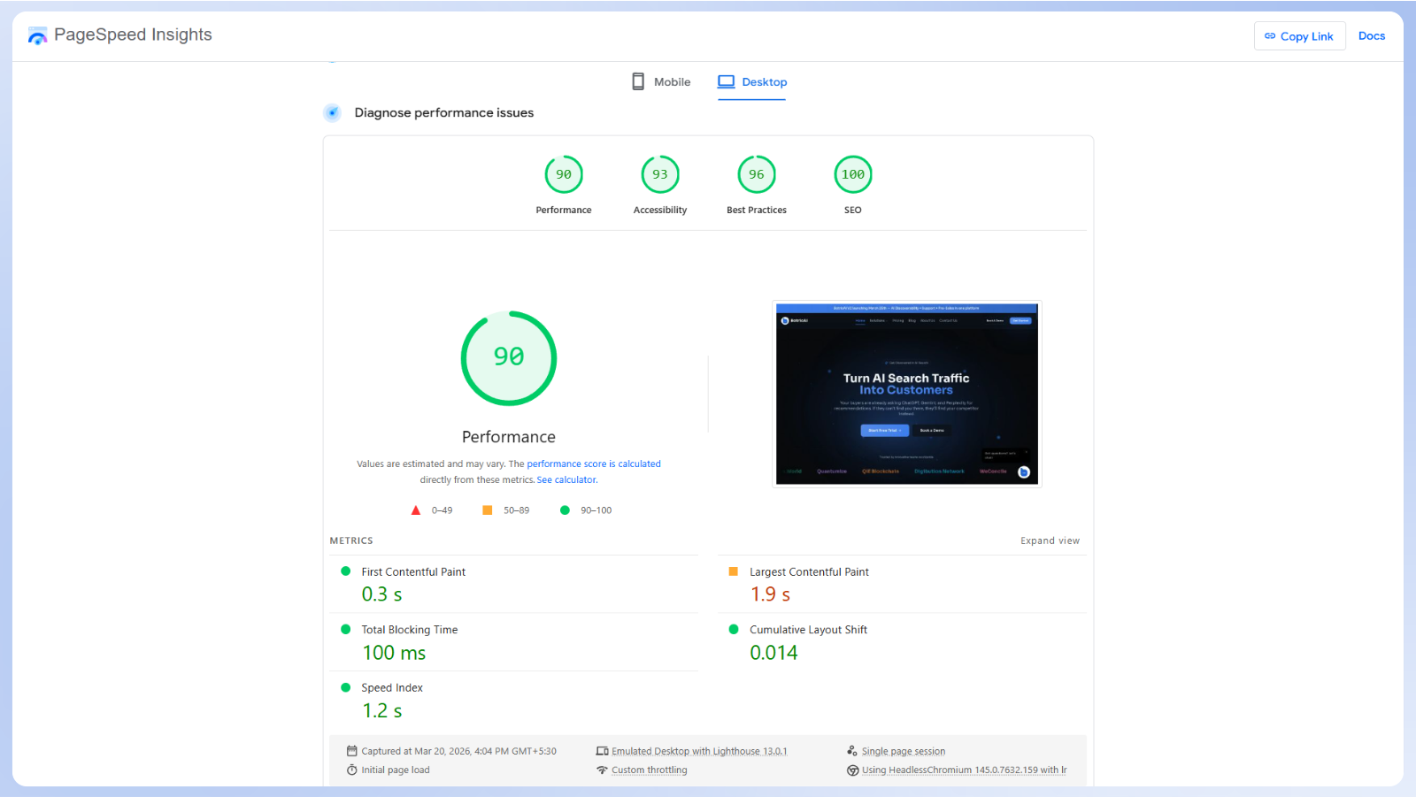
Task: Click the stopwatch icon by Initial page load
Action: (x=352, y=770)
